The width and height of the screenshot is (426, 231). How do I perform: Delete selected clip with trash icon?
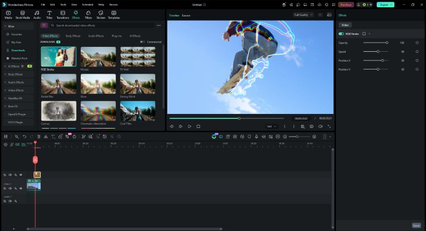point(38,137)
